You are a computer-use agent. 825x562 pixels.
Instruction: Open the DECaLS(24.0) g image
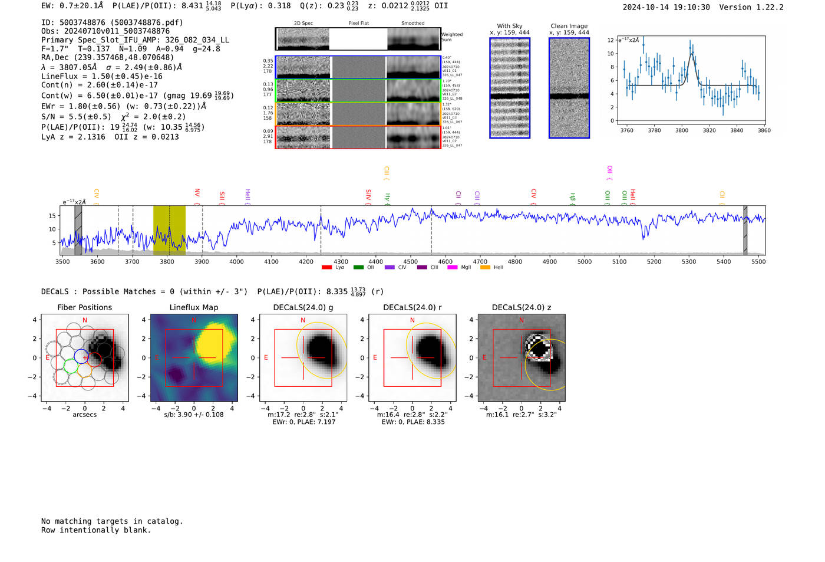(303, 358)
